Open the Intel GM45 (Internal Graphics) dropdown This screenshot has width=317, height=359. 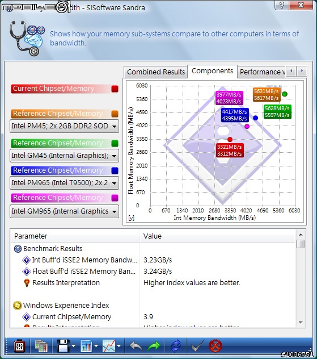[64, 156]
